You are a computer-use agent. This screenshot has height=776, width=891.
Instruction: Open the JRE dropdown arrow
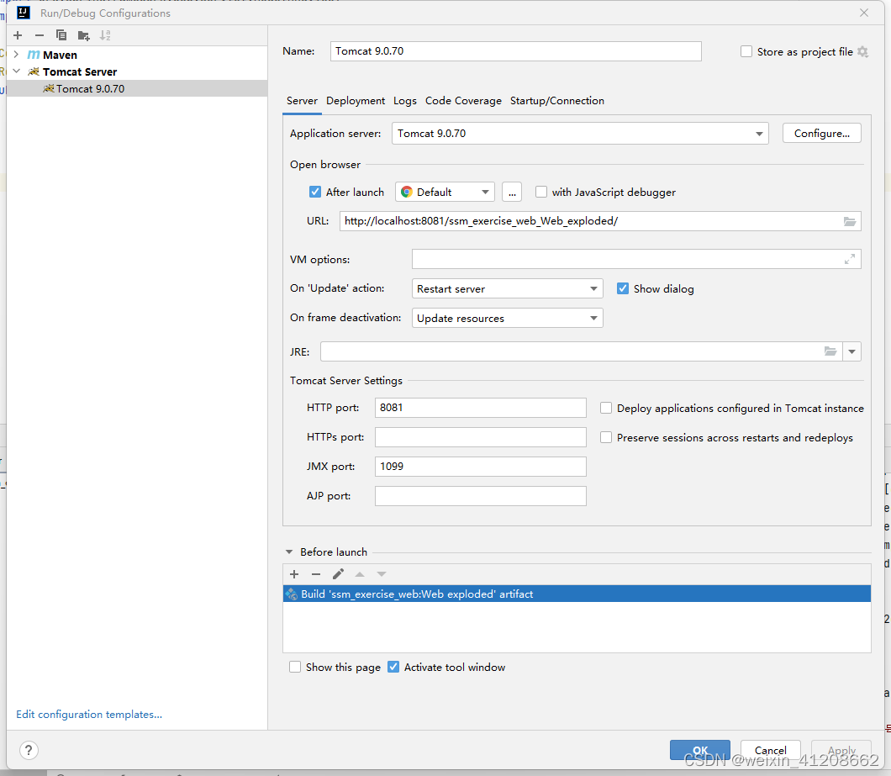(851, 351)
